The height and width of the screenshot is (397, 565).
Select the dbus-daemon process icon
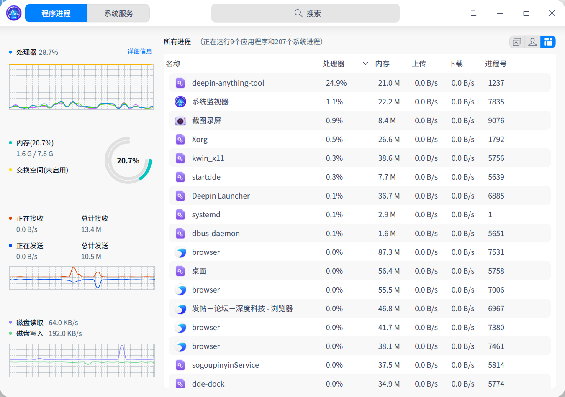coord(180,234)
